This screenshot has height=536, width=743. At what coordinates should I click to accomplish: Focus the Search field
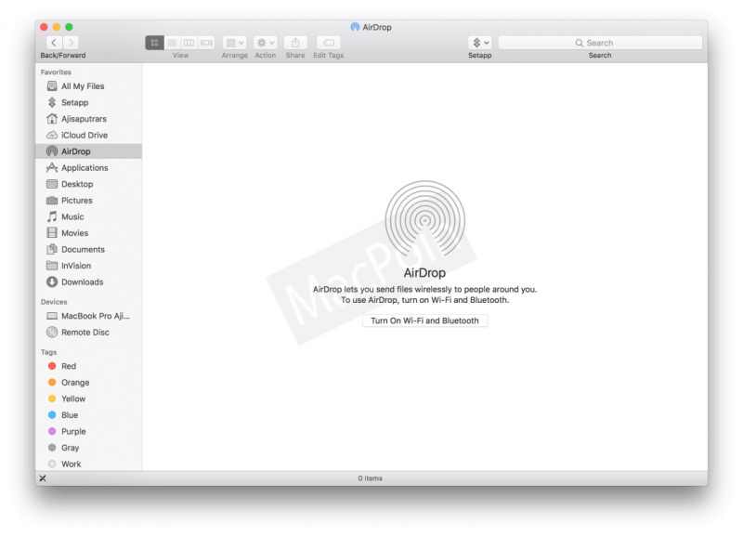tap(600, 43)
